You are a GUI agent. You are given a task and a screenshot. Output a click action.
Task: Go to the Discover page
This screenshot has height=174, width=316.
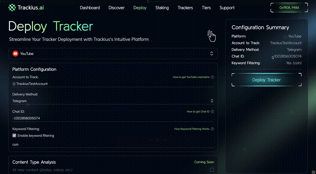(116, 8)
